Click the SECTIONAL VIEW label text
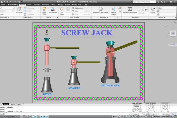The image size is (177, 118). pyautogui.click(x=110, y=86)
